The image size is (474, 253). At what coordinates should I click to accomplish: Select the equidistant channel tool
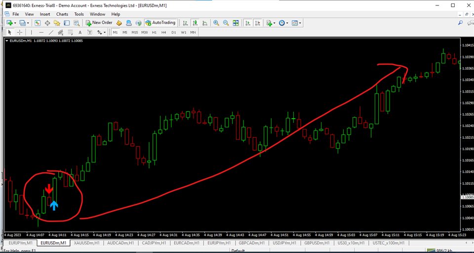[x=60, y=32]
